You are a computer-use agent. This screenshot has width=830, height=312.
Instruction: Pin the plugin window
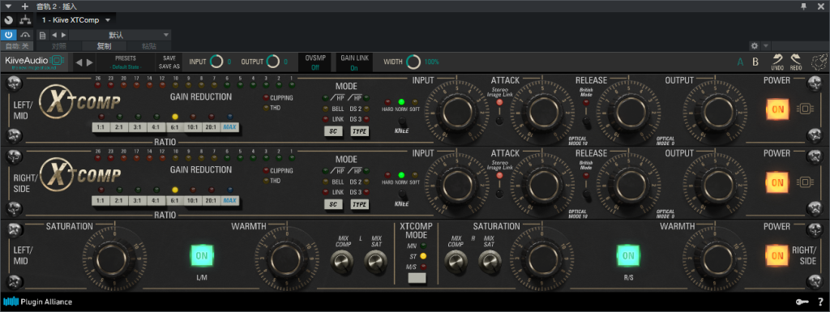(x=803, y=6)
